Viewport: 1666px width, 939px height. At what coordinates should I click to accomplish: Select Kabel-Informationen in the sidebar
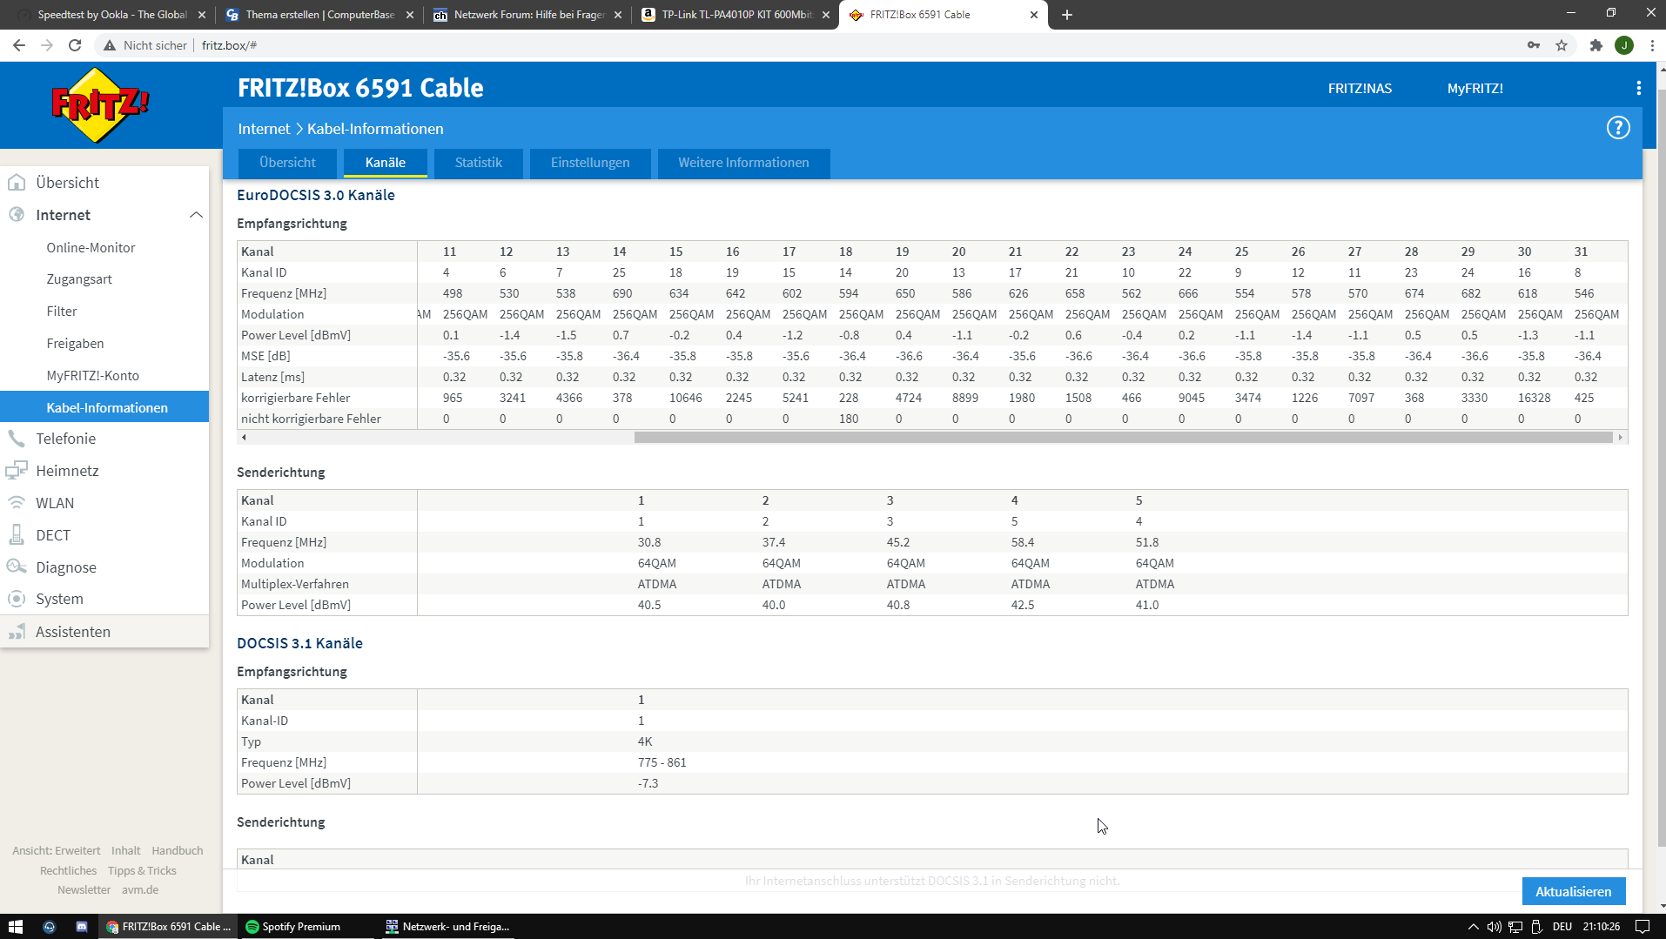click(104, 407)
